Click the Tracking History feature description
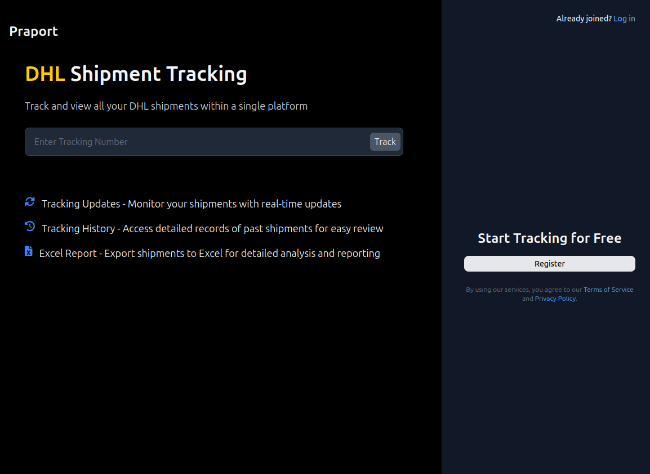This screenshot has height=474, width=650. [x=212, y=228]
